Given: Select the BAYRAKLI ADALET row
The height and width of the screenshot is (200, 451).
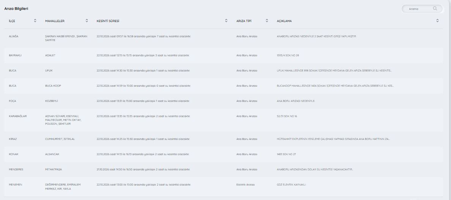Looking at the screenshot, I should tap(223, 55).
